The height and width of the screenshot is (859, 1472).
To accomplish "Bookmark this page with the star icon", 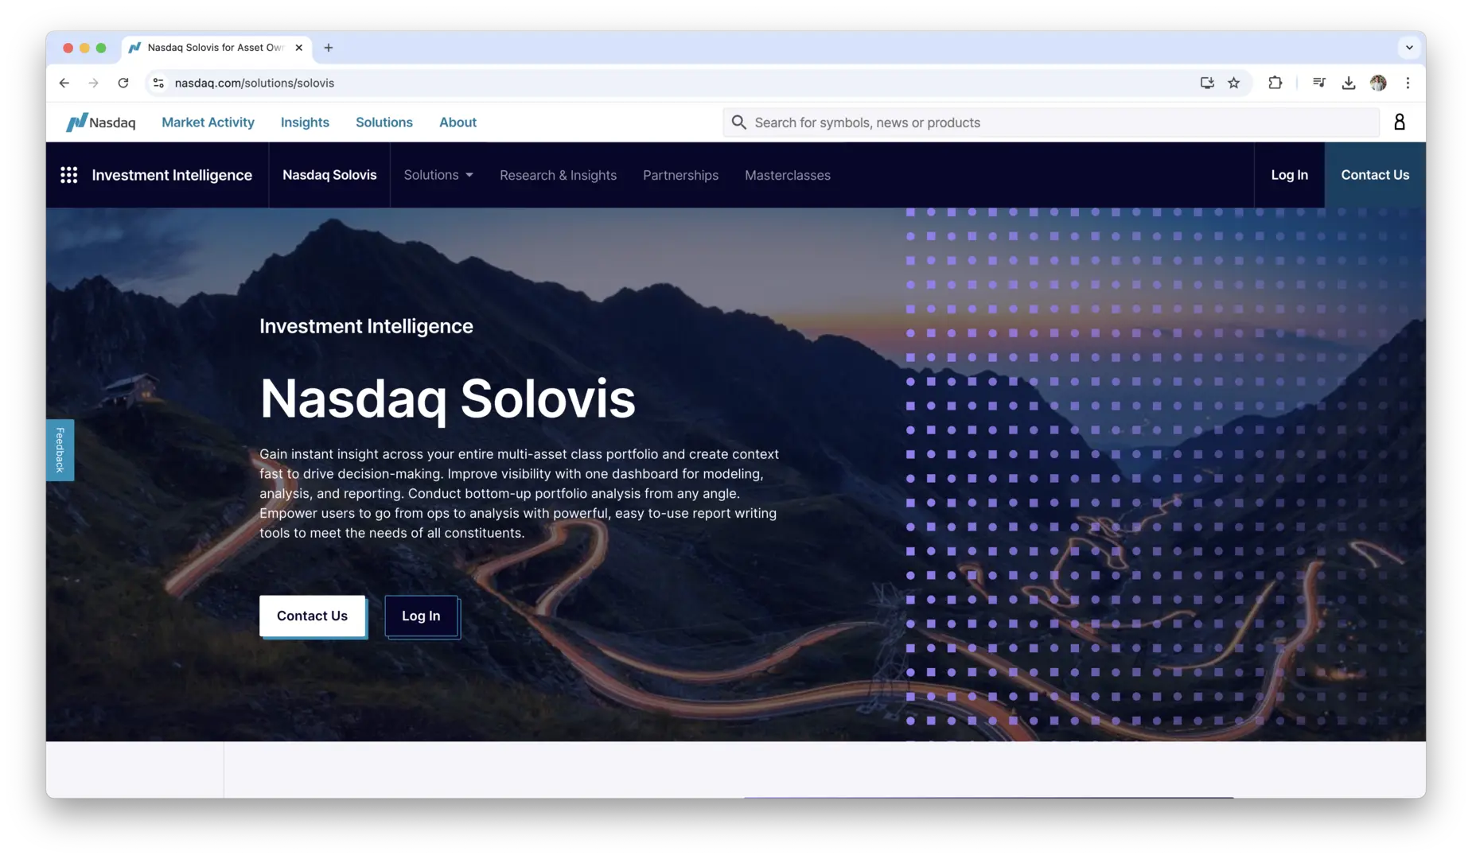I will pos(1234,83).
